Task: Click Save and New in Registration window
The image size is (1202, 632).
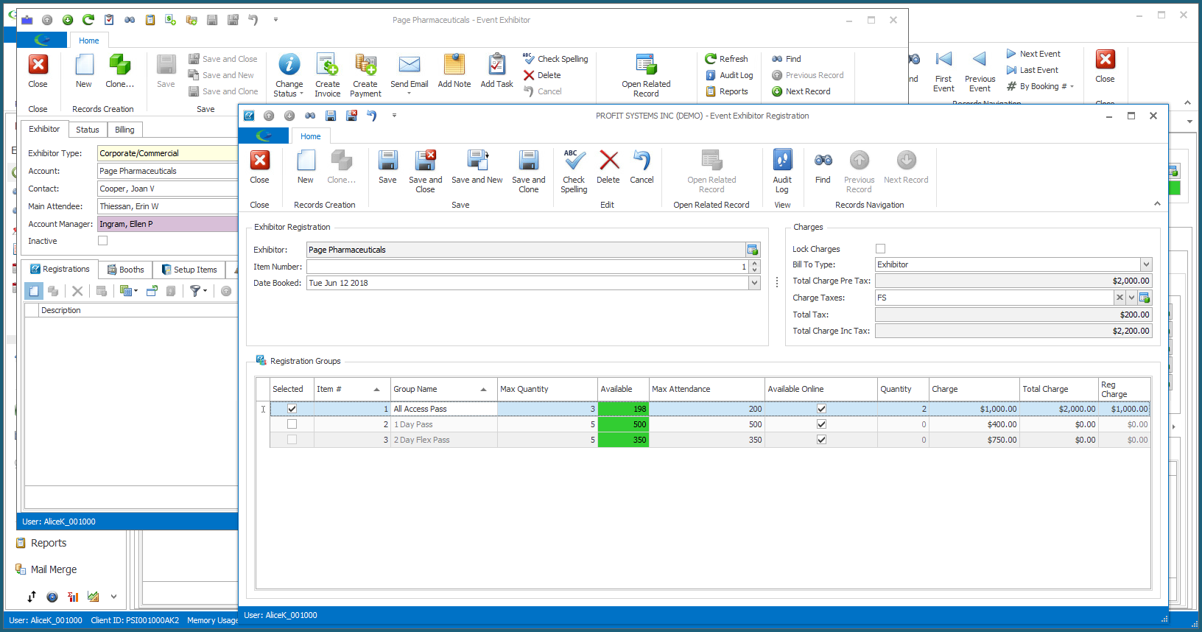Action: [477, 167]
